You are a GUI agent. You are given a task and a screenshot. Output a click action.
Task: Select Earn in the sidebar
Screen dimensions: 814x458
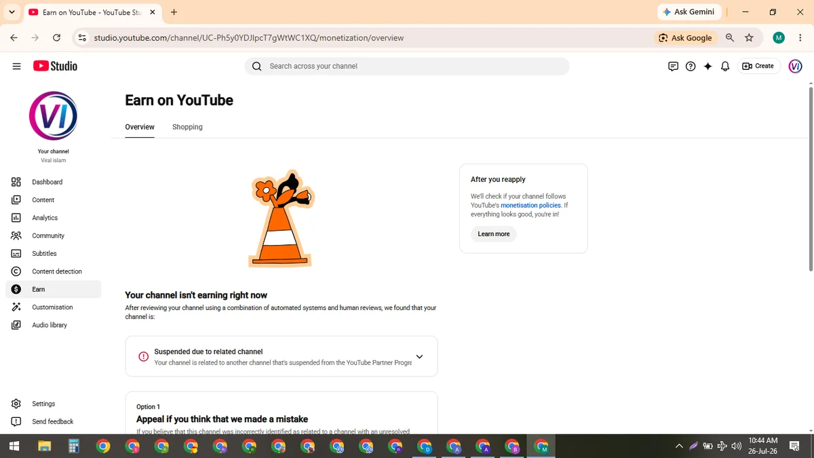pos(53,289)
